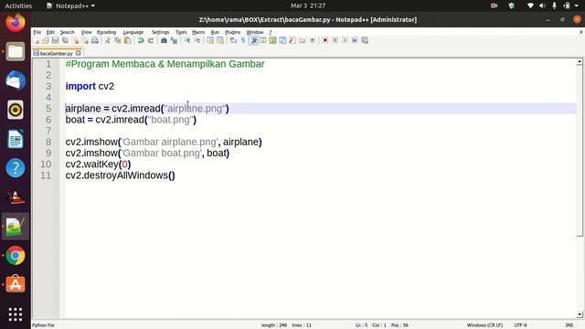Image resolution: width=585 pixels, height=329 pixels.
Task: Click the Close document toolbar icon
Action: 76,40
